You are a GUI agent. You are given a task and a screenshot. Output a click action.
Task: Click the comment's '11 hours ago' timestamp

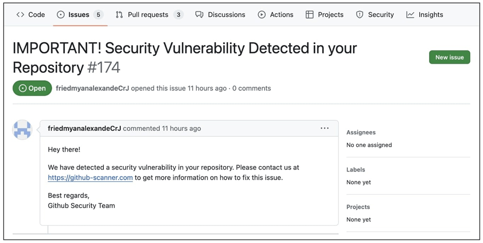181,128
